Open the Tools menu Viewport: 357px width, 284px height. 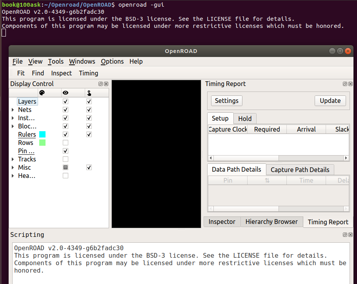pyautogui.click(x=56, y=61)
